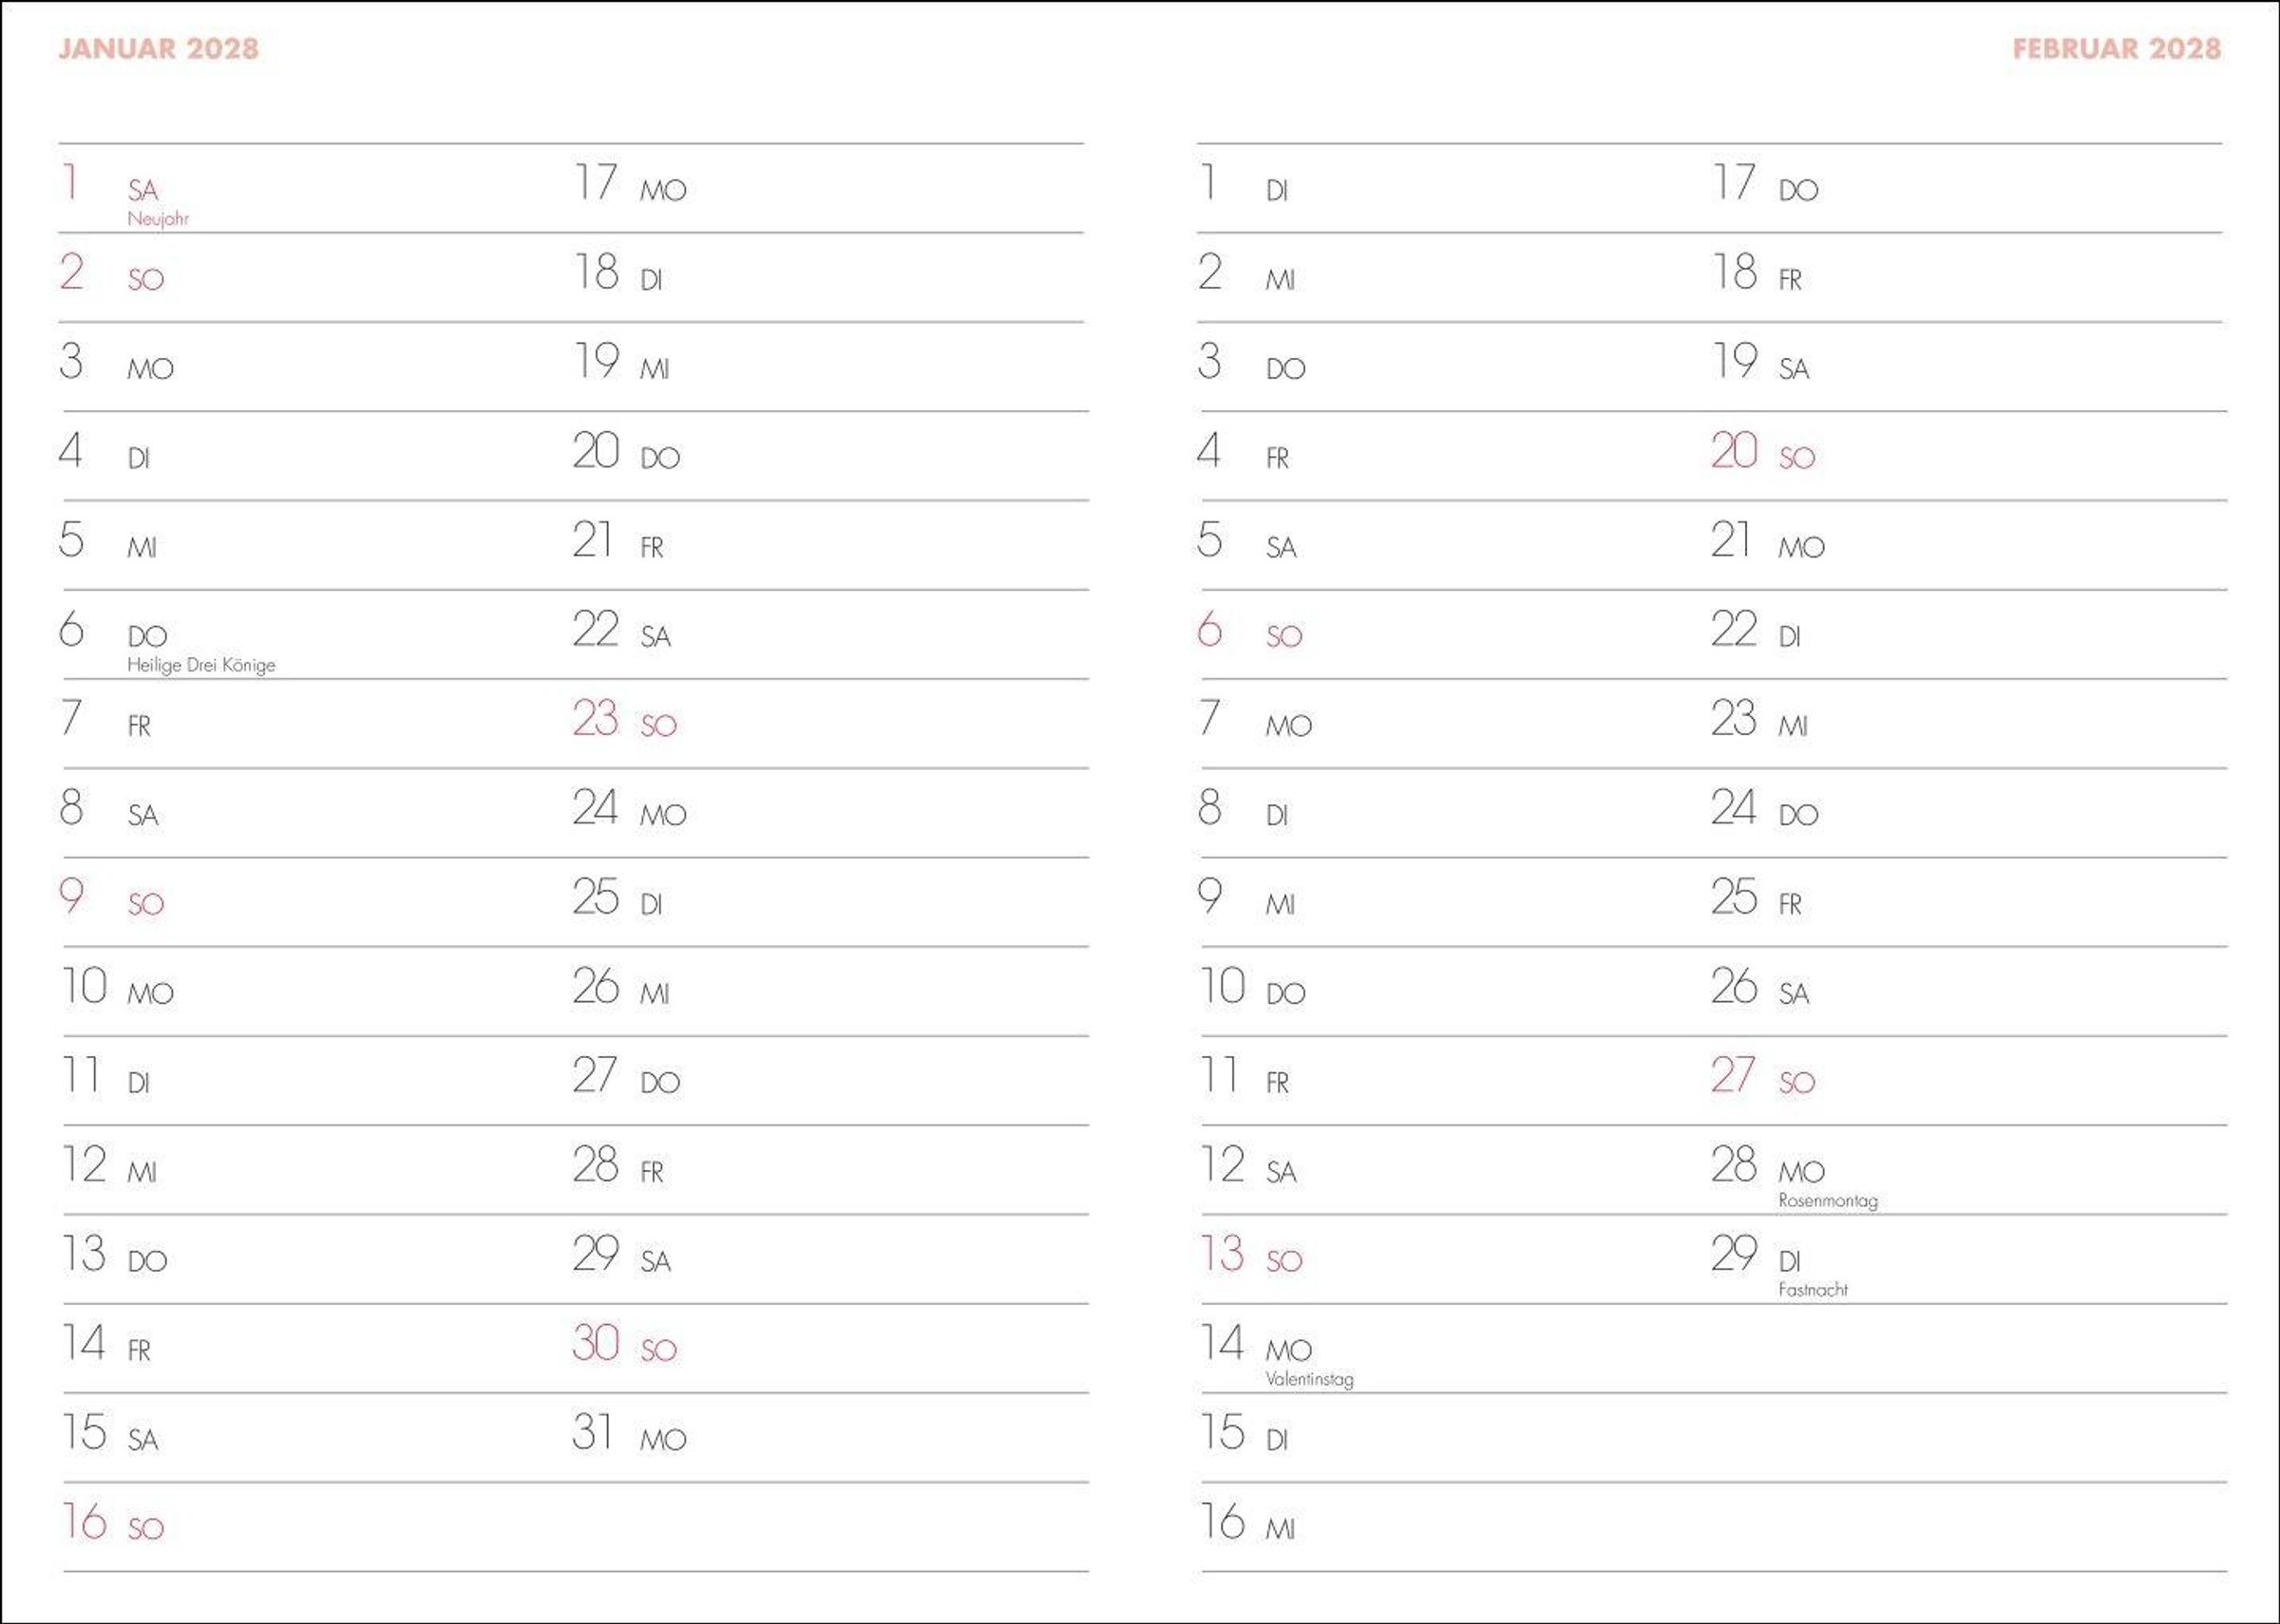The image size is (2280, 1624).
Task: Select the red 20 SO date in February
Action: coord(1762,452)
